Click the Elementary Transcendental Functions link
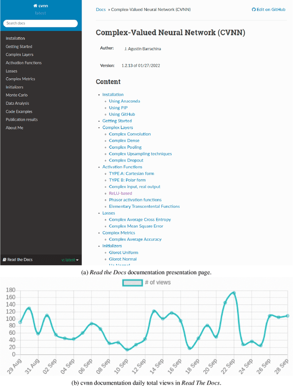Screen dimensions: 293x386 coord(144,207)
